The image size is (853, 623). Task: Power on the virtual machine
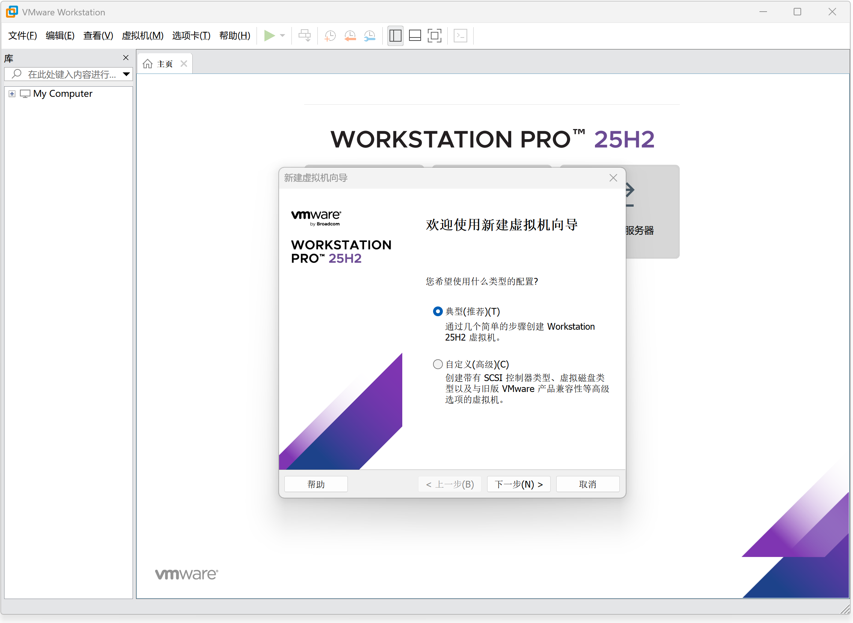tap(269, 36)
